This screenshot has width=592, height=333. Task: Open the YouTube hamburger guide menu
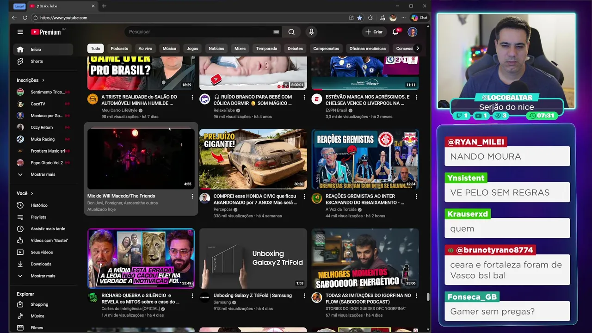coord(20,32)
